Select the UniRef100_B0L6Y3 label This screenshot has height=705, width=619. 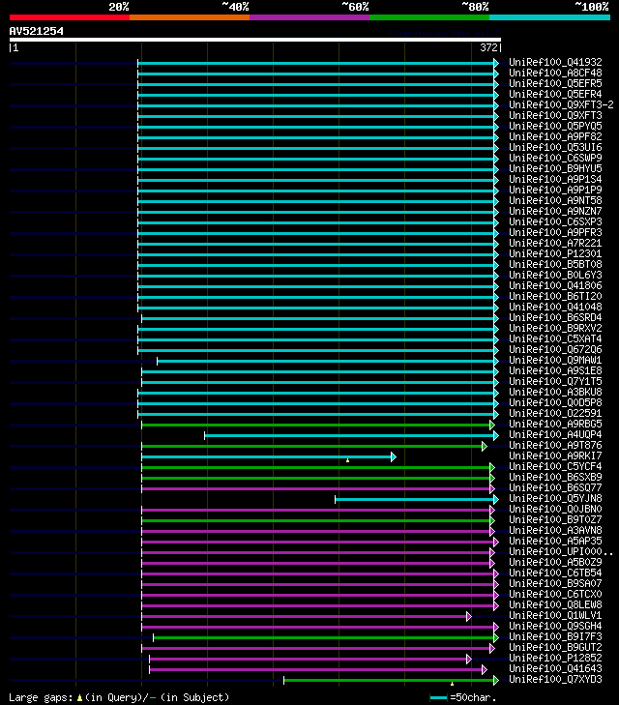tap(555, 276)
